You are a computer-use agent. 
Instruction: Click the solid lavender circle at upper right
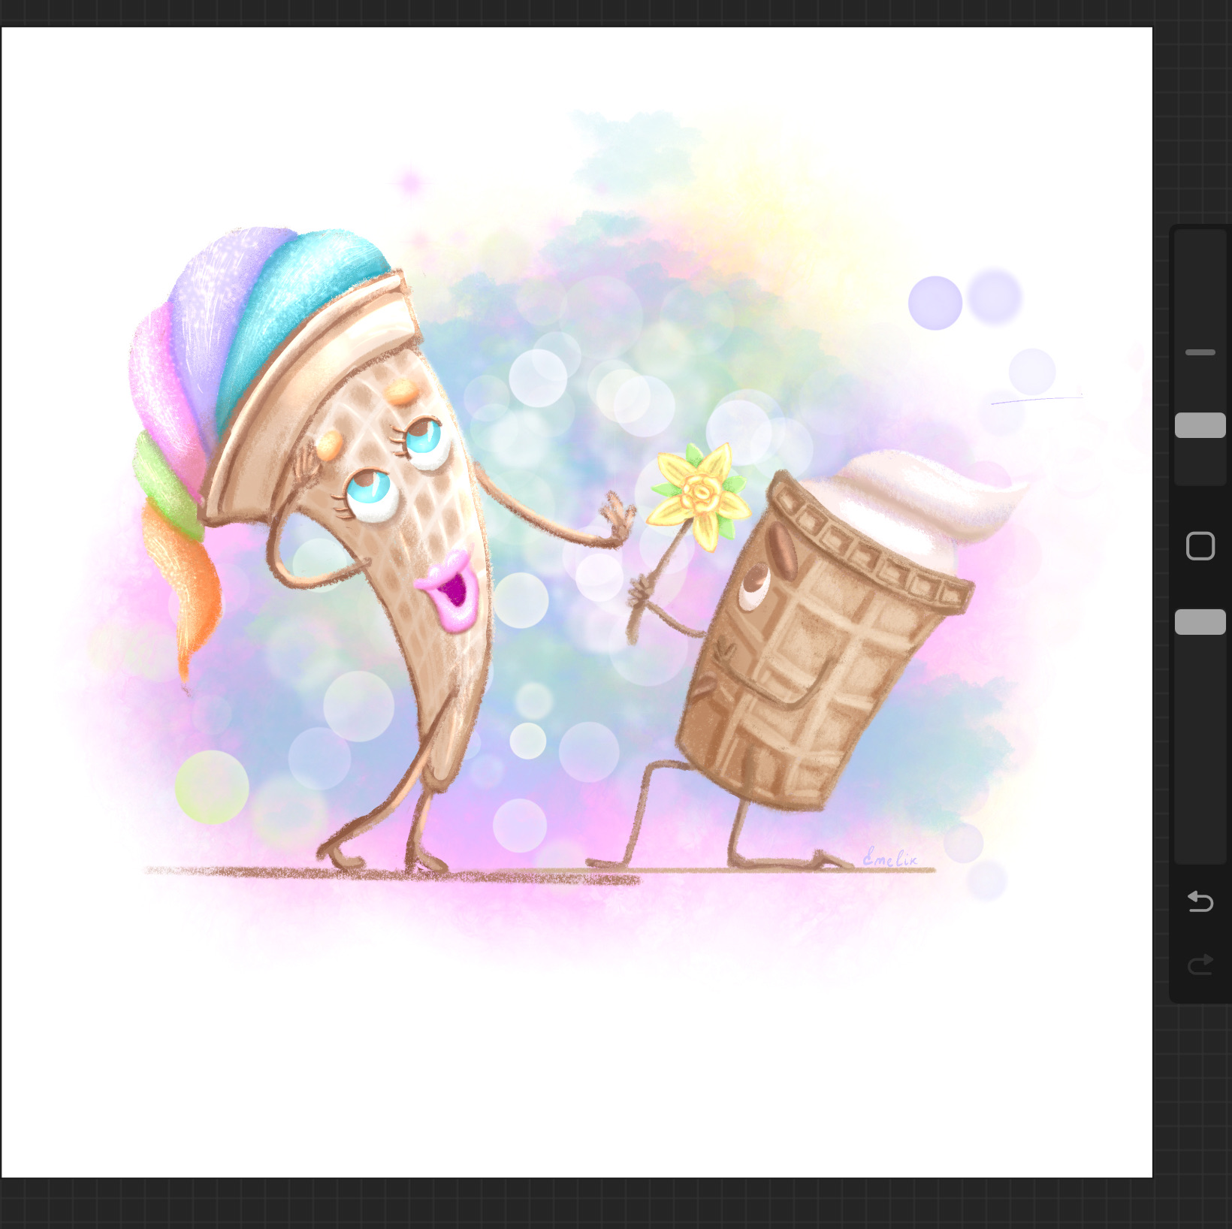coord(935,303)
